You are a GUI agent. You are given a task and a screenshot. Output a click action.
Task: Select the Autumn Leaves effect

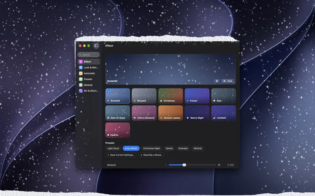coord(171,113)
